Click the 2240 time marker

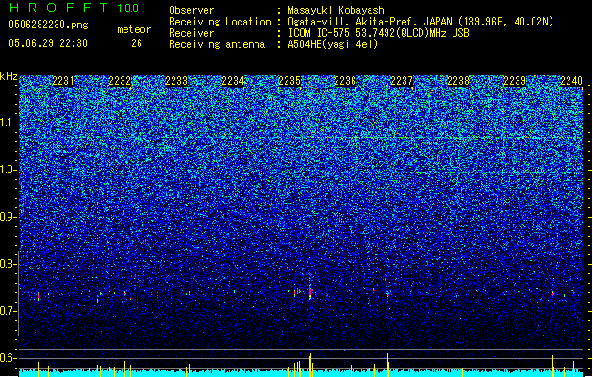(571, 81)
